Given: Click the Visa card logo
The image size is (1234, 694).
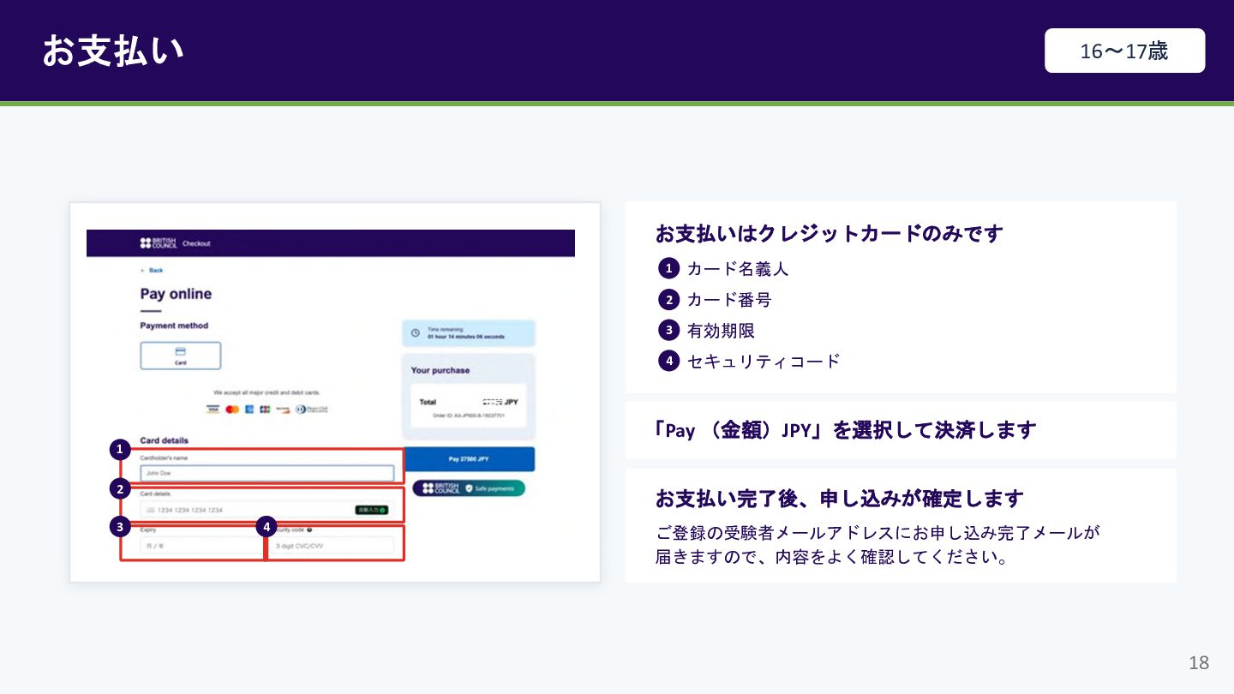Looking at the screenshot, I should click(x=213, y=410).
